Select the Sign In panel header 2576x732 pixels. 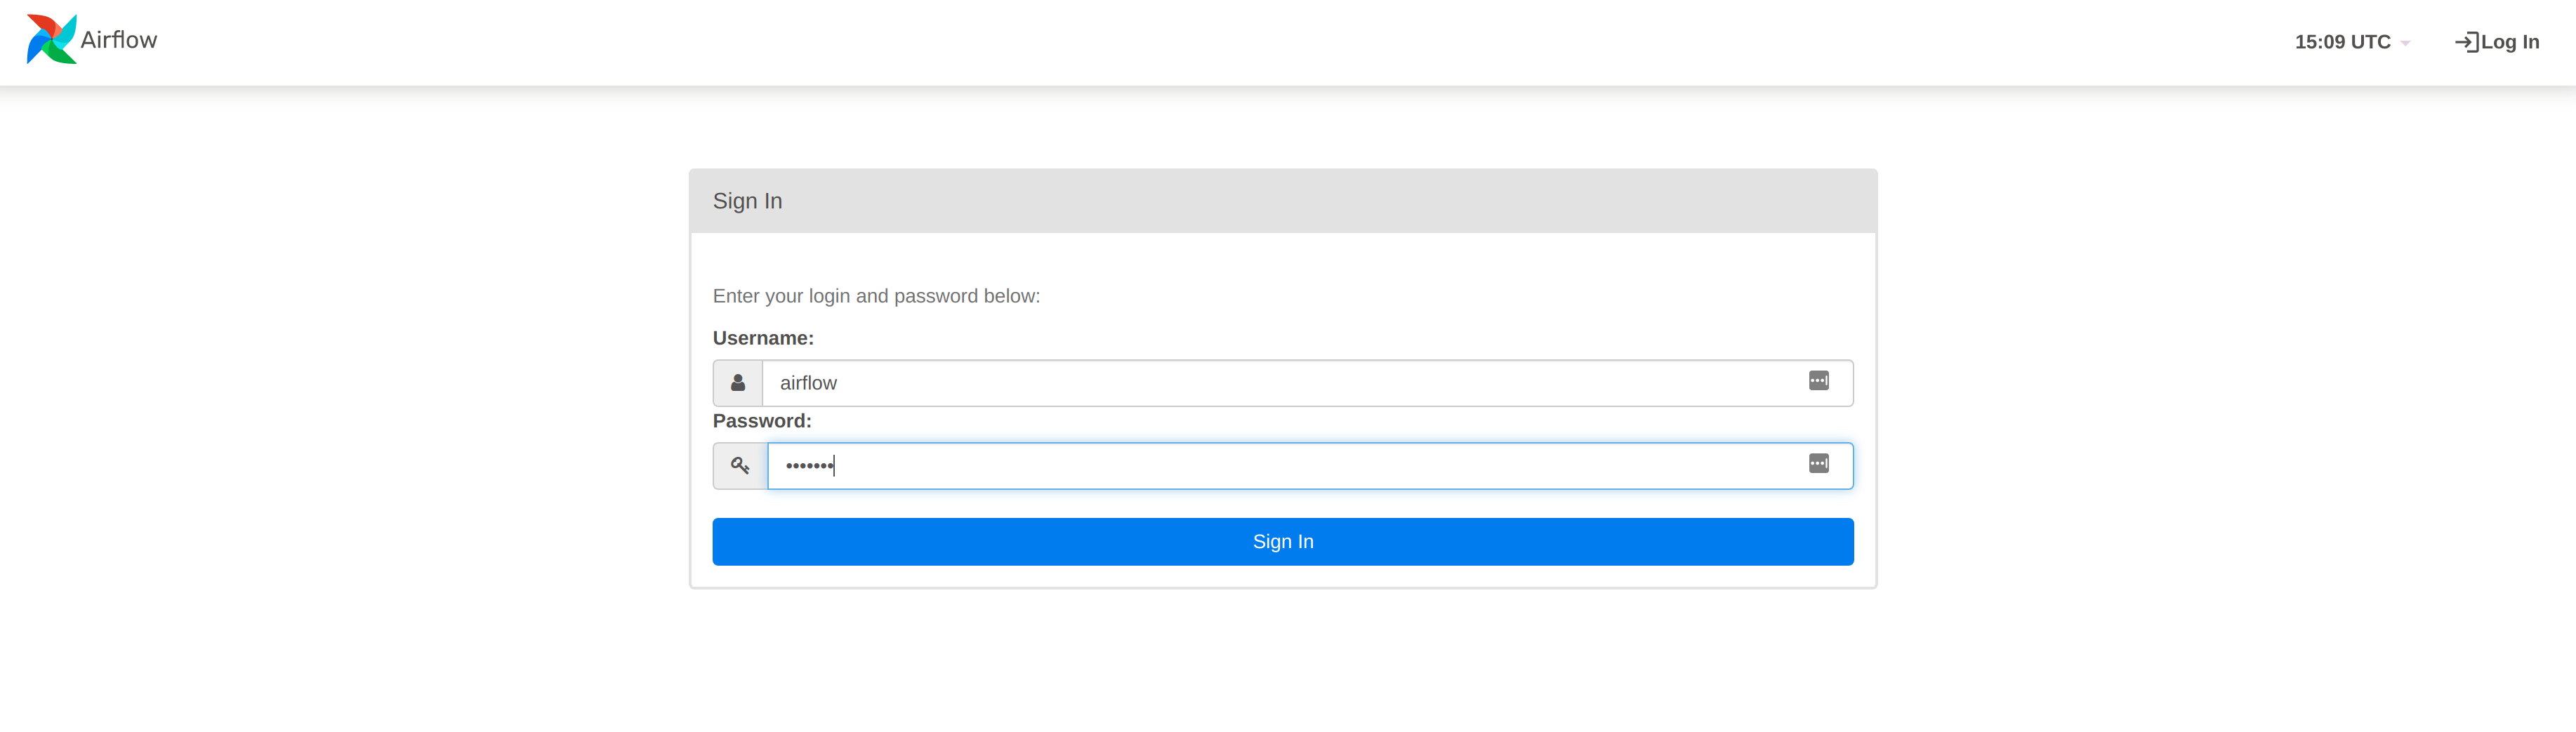(747, 201)
